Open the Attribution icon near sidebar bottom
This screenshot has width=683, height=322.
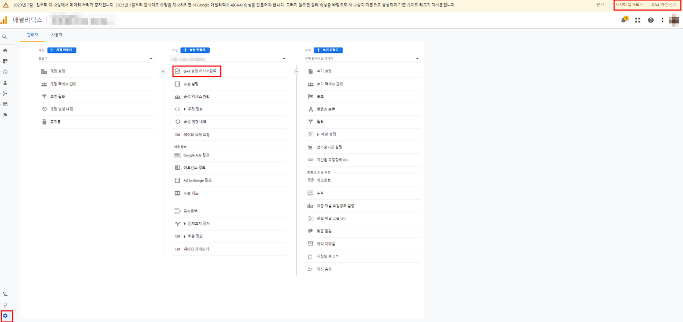[x=5, y=294]
